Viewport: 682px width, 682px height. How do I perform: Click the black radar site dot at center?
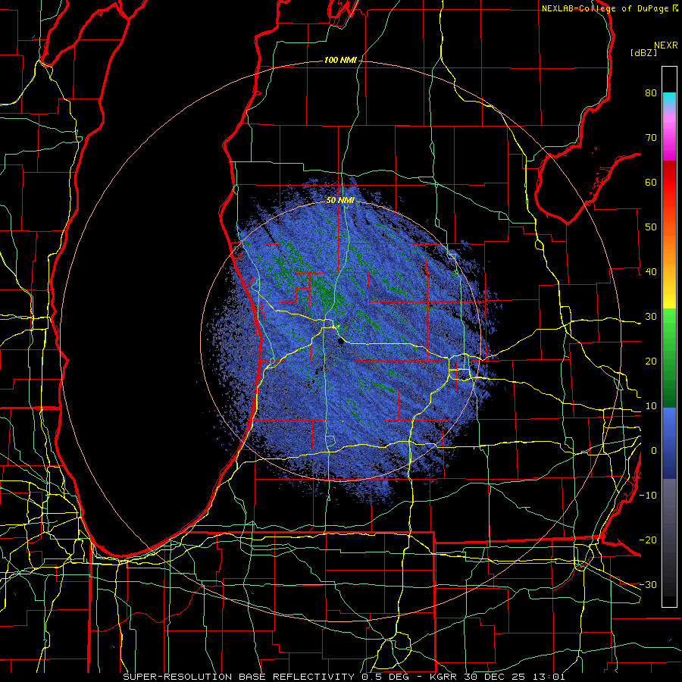tap(340, 341)
